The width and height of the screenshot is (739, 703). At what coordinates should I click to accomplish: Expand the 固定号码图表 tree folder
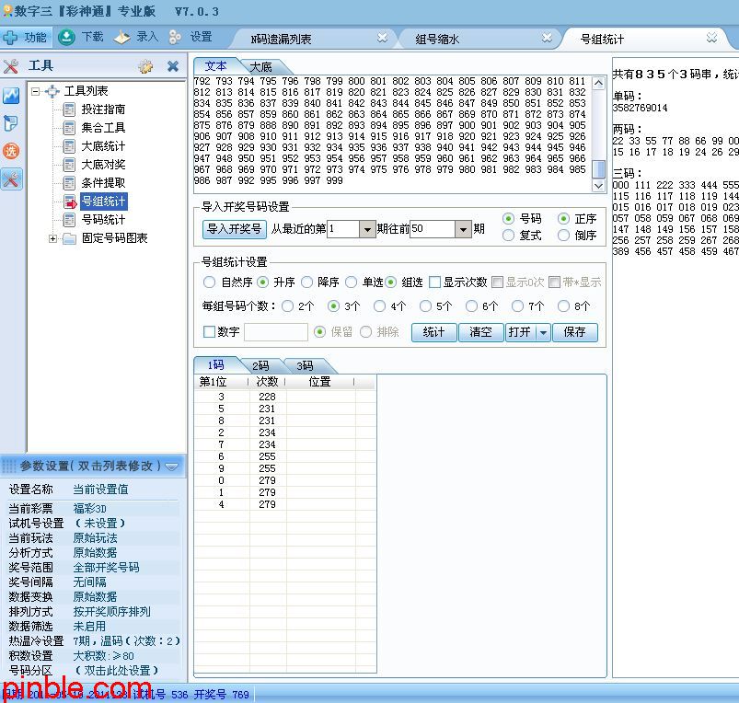click(x=52, y=238)
